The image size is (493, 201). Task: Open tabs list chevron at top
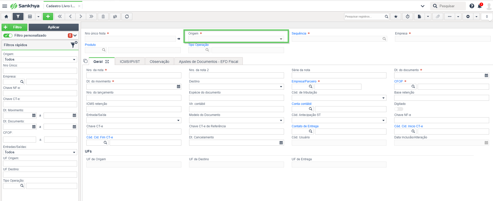[423, 6]
